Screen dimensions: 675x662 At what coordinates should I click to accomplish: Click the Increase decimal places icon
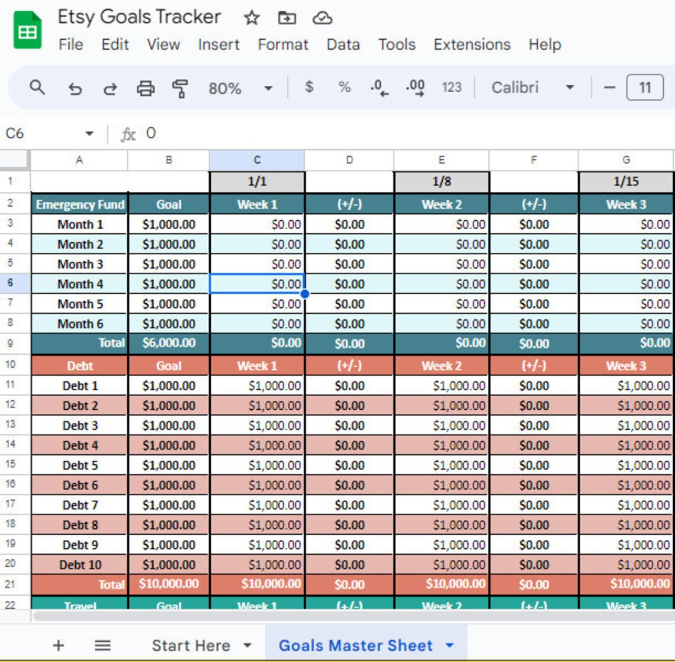[414, 88]
